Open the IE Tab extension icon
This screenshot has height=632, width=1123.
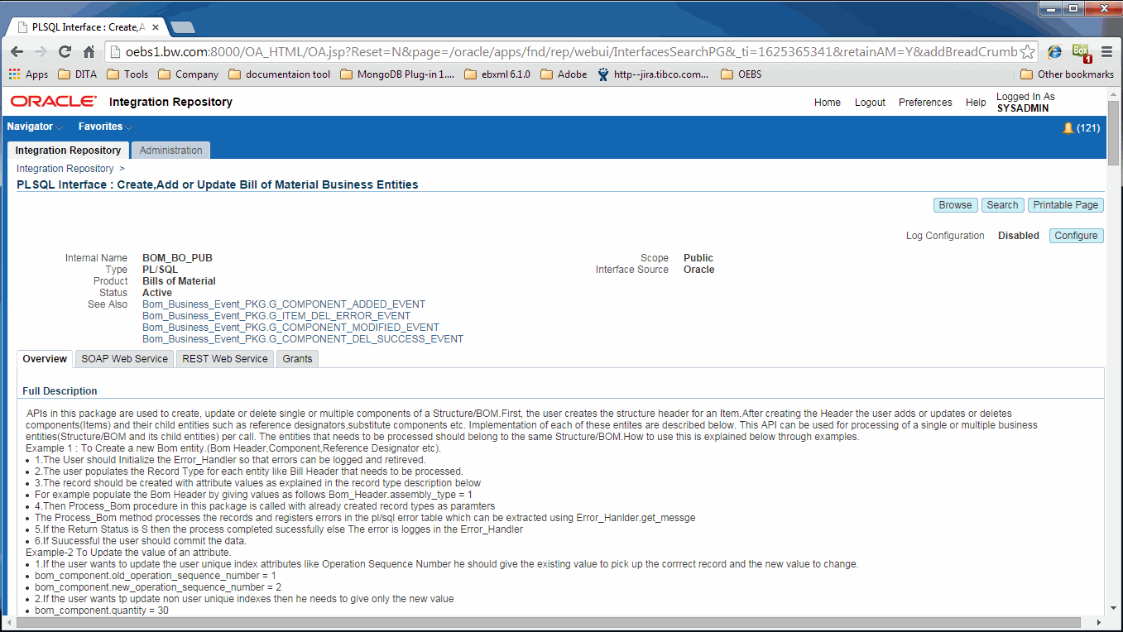[1054, 51]
